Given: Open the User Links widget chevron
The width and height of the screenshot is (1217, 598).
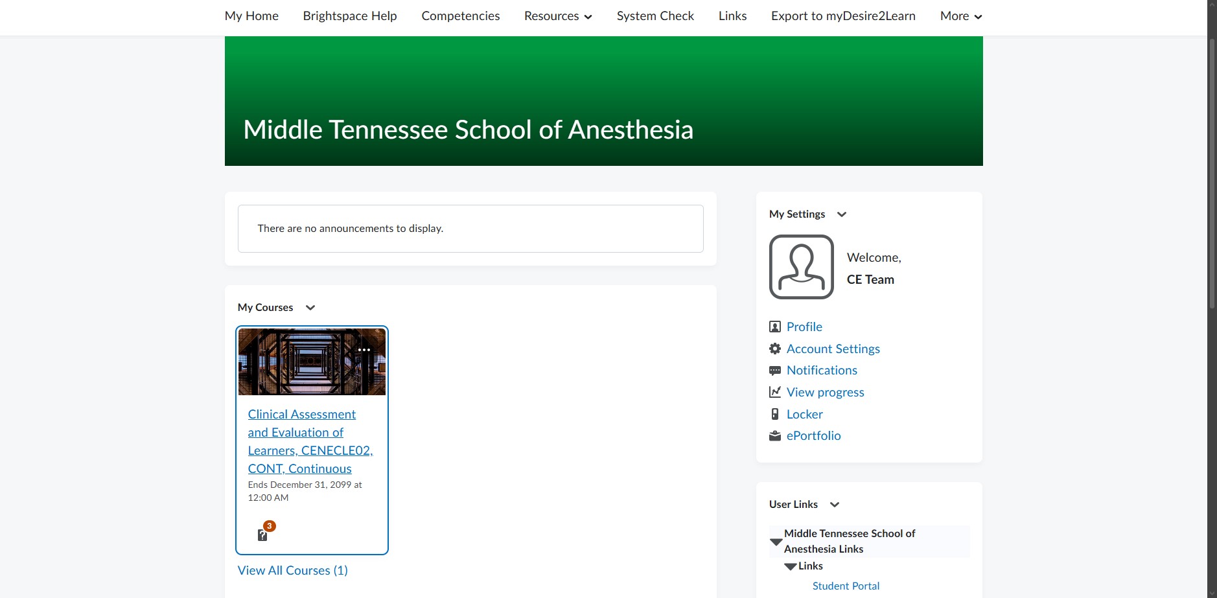Looking at the screenshot, I should pos(835,505).
